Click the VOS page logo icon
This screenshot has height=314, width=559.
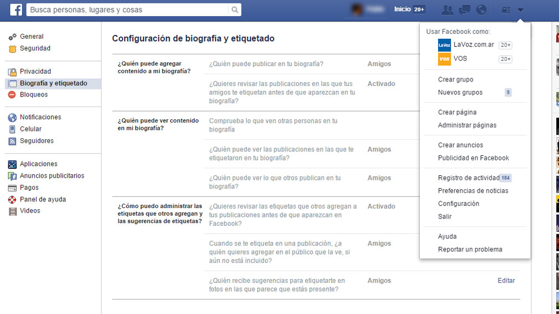pyautogui.click(x=444, y=59)
